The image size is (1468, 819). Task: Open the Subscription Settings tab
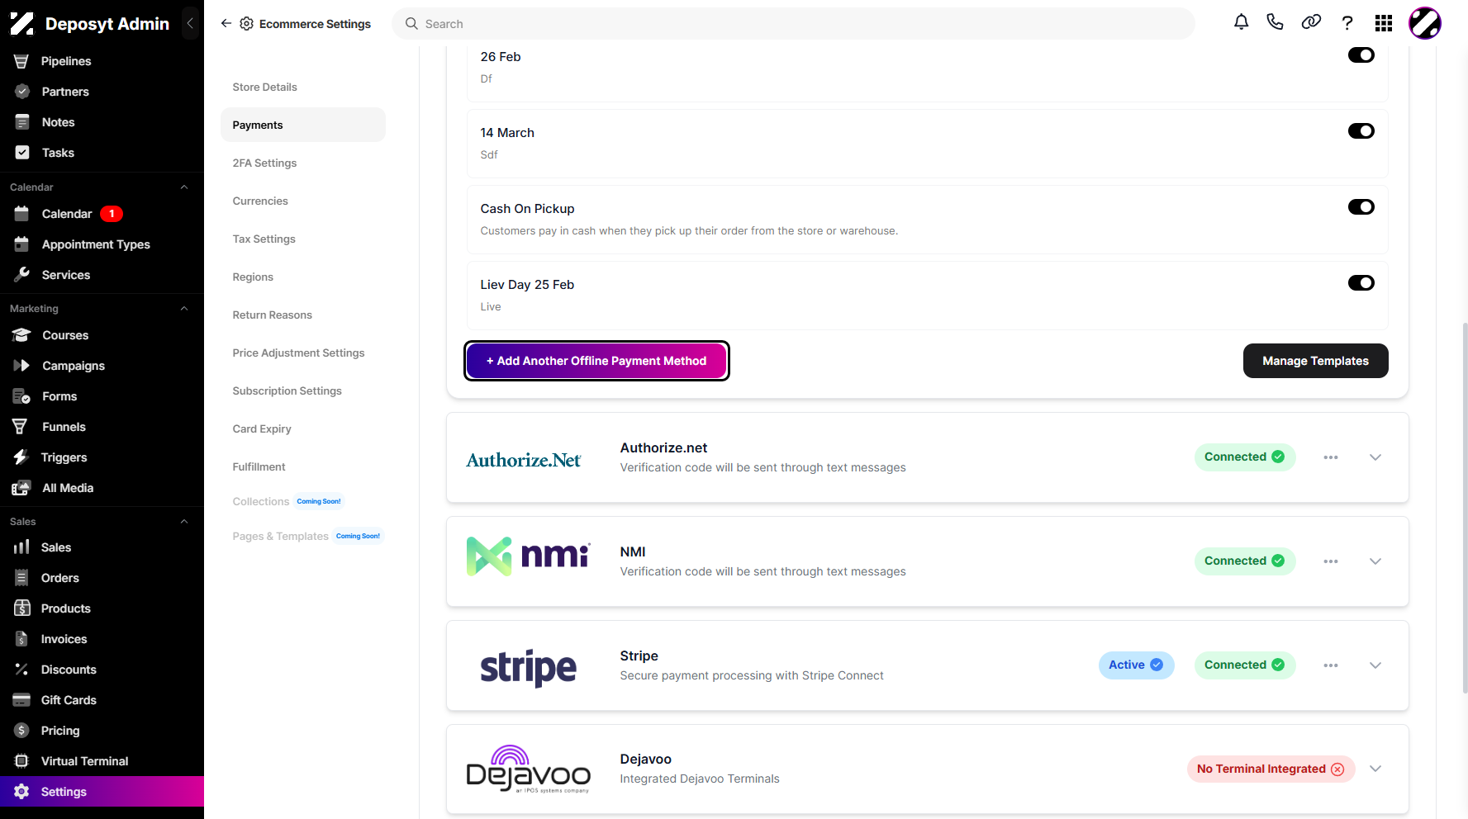coord(303,391)
